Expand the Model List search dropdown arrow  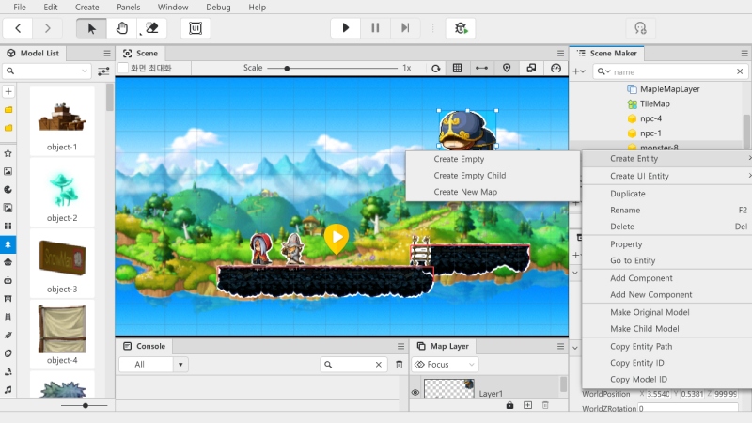point(86,70)
